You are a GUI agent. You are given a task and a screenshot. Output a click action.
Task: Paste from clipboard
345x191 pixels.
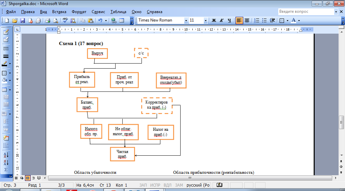pos(90,21)
